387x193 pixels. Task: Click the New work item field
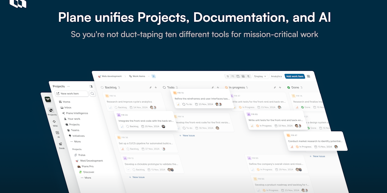click(x=72, y=93)
